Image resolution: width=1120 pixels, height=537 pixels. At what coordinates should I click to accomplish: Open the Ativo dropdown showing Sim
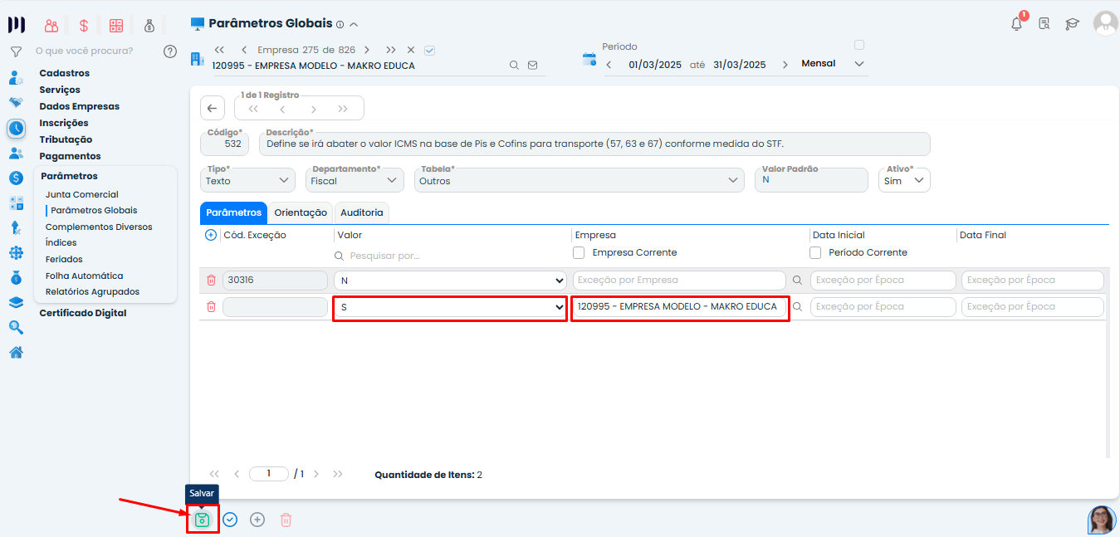(904, 180)
